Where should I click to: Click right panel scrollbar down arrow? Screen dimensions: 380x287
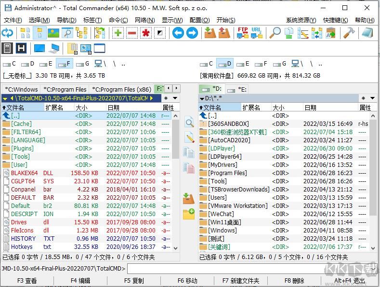coord(373,248)
